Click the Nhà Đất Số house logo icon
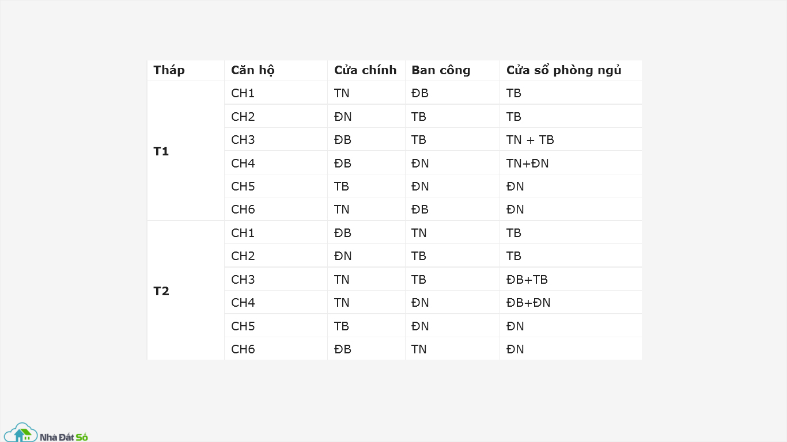 (20, 433)
